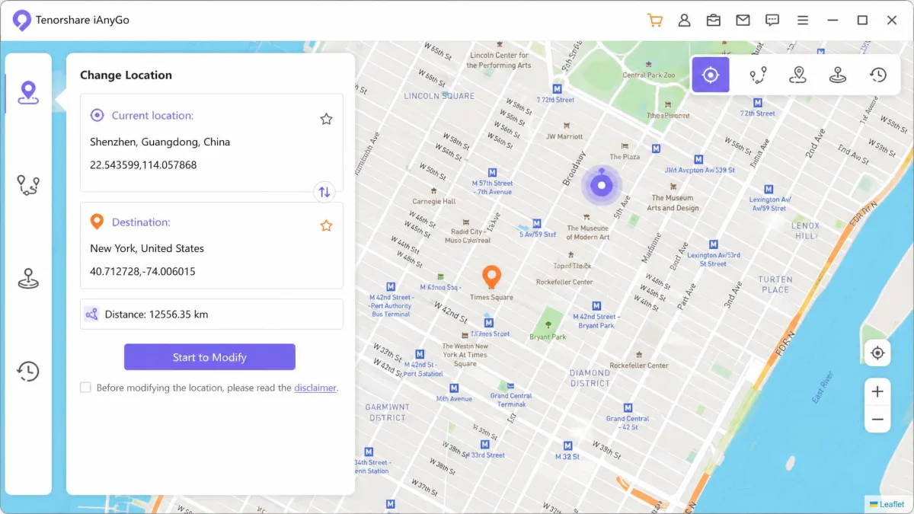Recenter map with locate button
The height and width of the screenshot is (514, 914).
coord(877,353)
